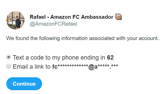Click the words 'phone ending in'
The image size is (163, 94).
(84, 58)
